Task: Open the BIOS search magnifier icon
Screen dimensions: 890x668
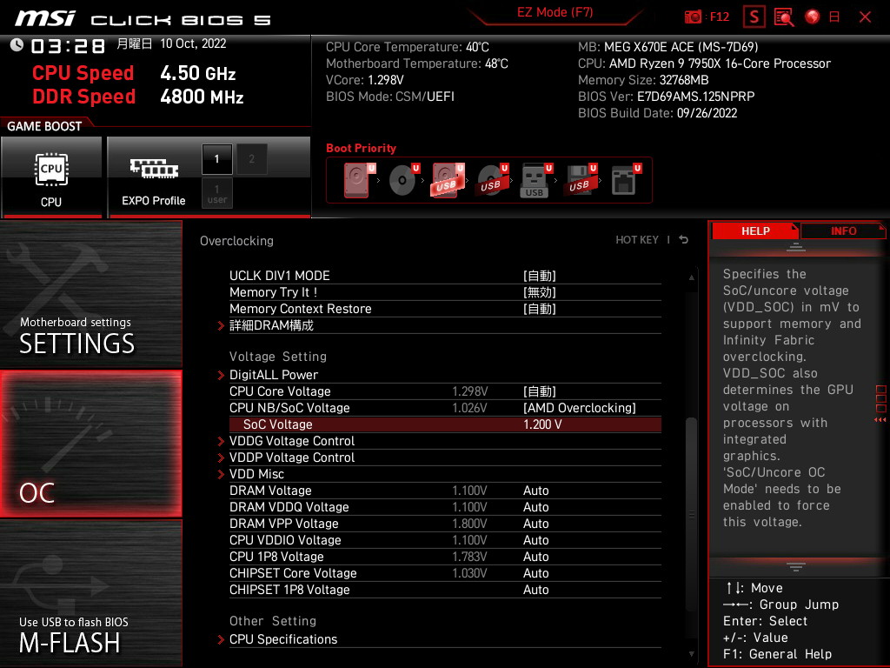Action: tap(784, 17)
